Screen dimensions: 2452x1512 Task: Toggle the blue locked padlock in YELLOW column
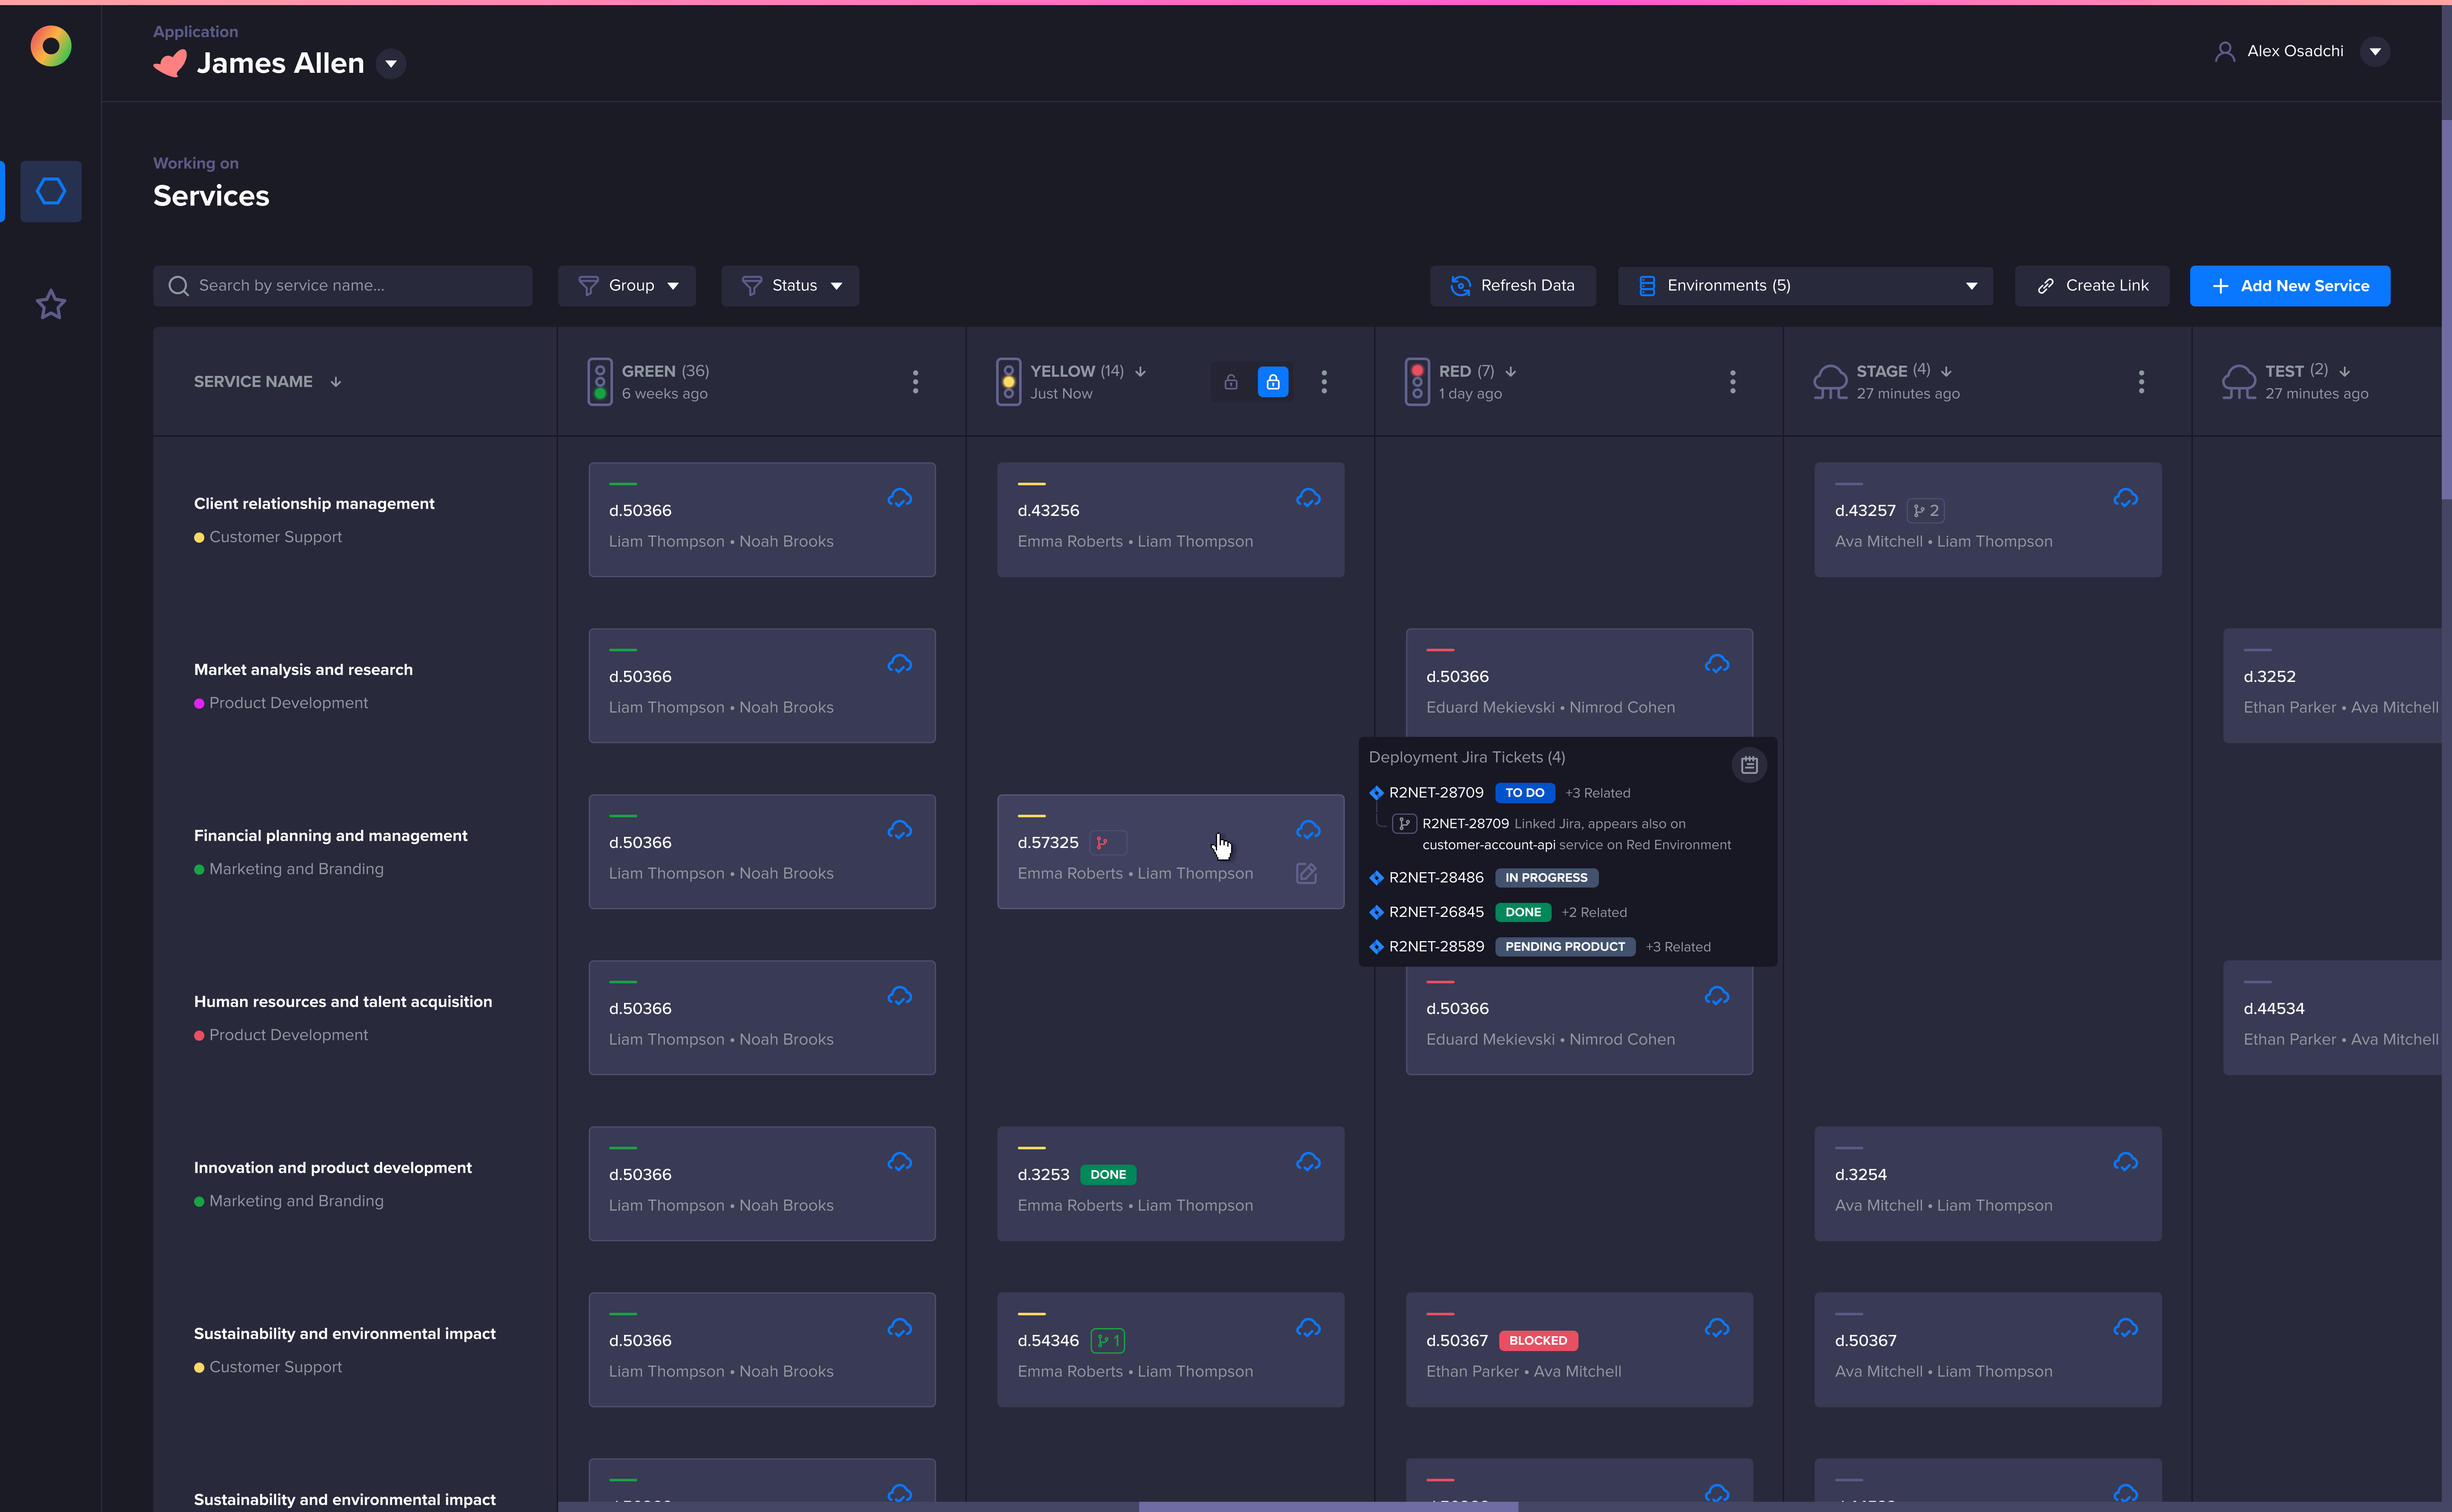[1273, 382]
